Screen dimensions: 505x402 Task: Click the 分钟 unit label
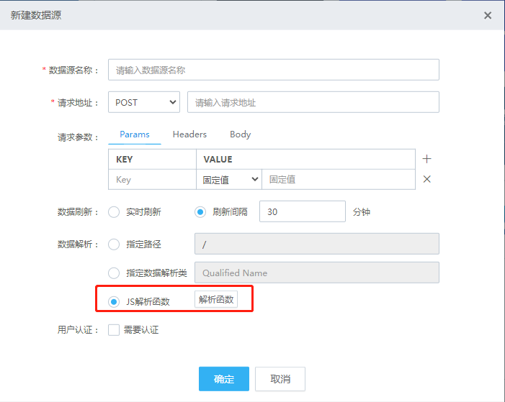[362, 212]
